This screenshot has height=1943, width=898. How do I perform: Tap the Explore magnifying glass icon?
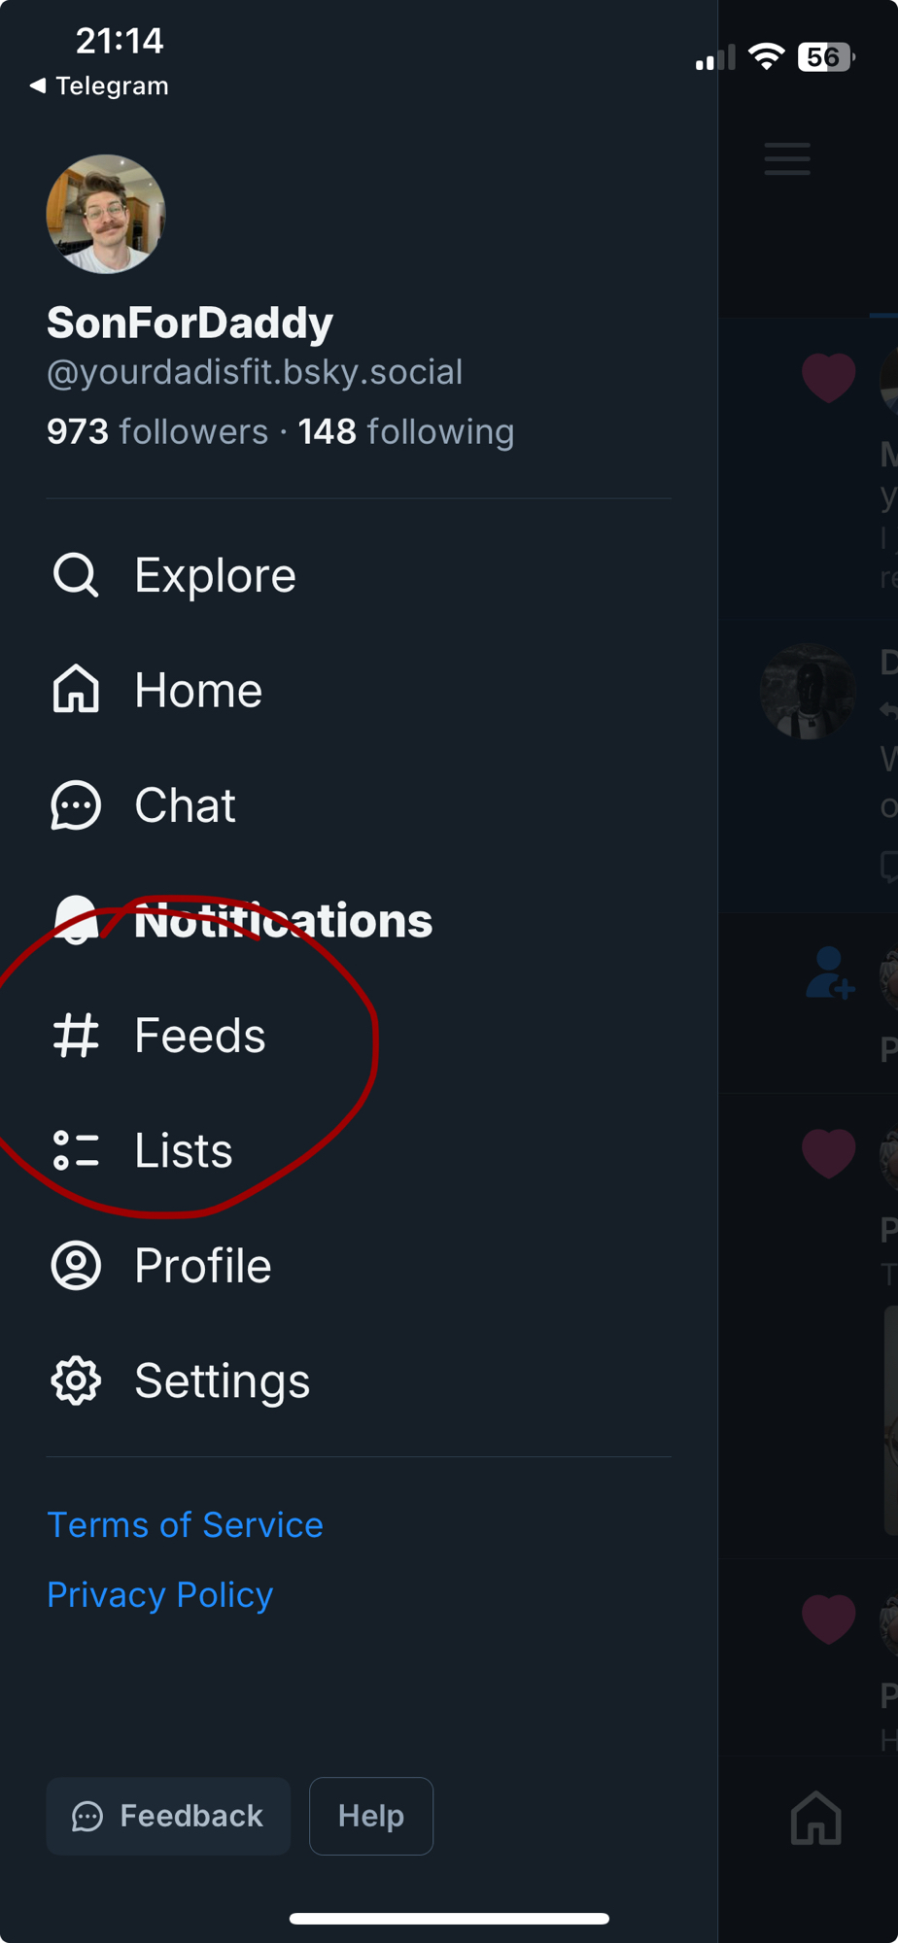(76, 575)
